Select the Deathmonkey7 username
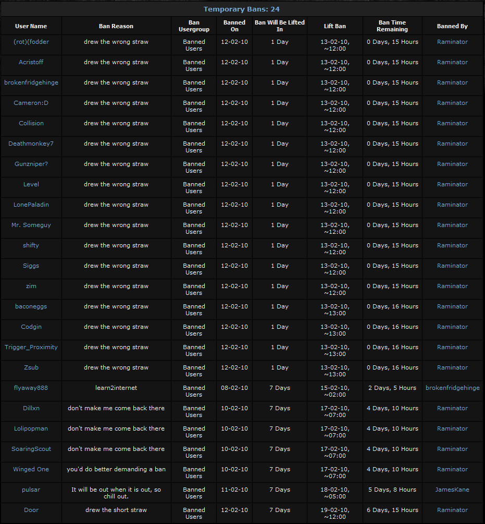 pyautogui.click(x=31, y=144)
